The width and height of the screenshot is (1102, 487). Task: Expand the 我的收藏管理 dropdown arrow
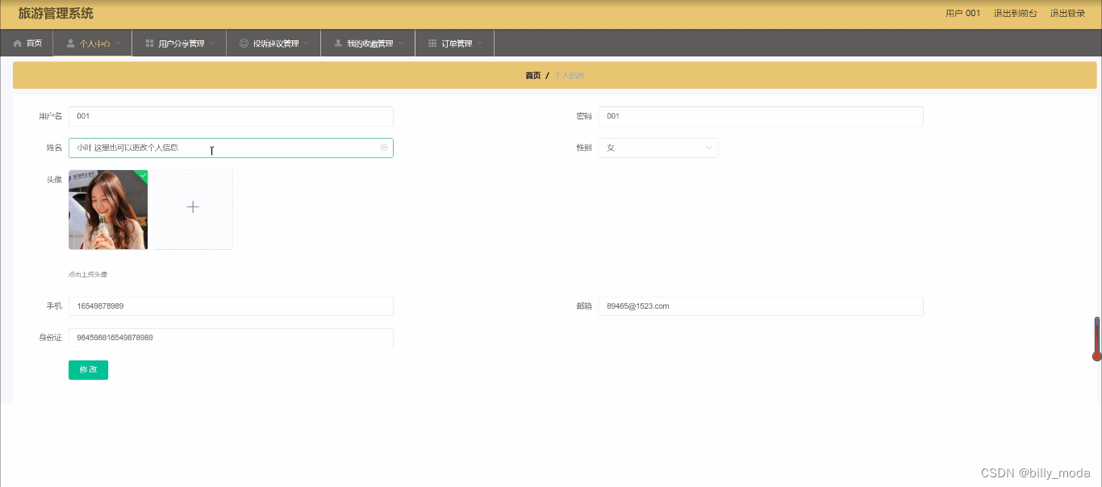click(401, 44)
